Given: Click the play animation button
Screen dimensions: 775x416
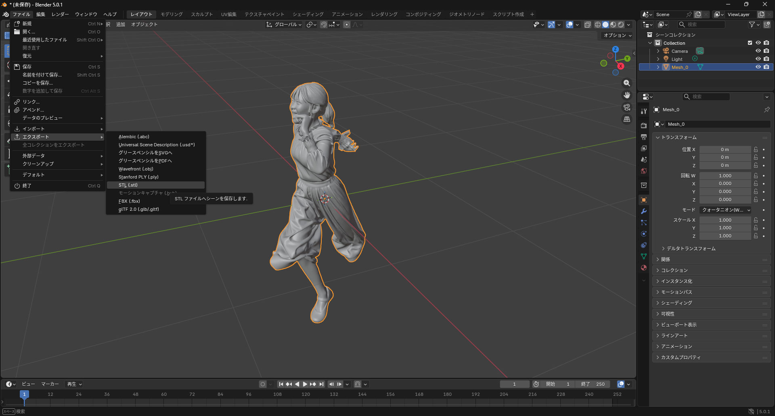Looking at the screenshot, I should [305, 384].
